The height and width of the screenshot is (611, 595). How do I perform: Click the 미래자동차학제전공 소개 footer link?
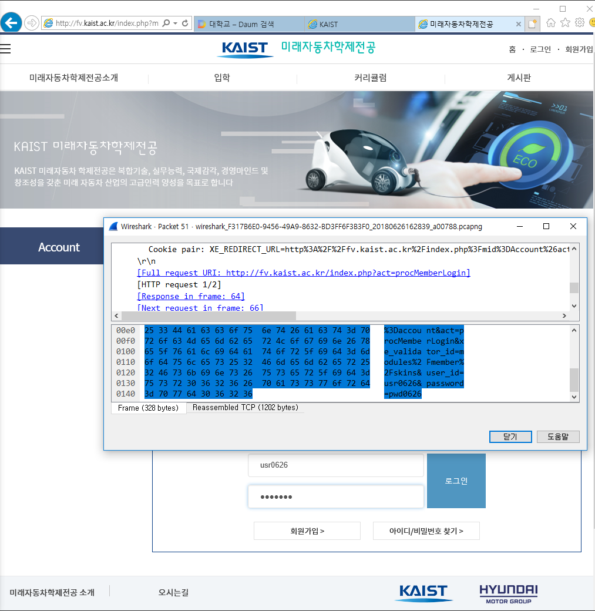coord(52,593)
